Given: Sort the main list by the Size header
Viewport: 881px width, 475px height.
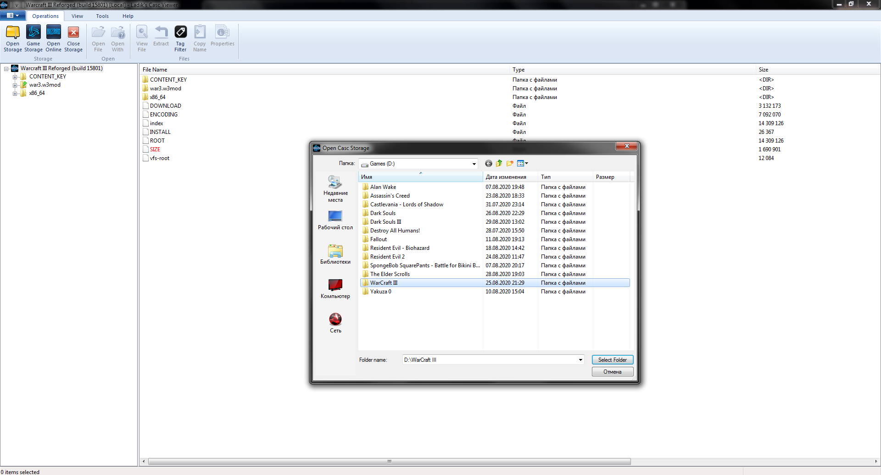Looking at the screenshot, I should pos(818,70).
